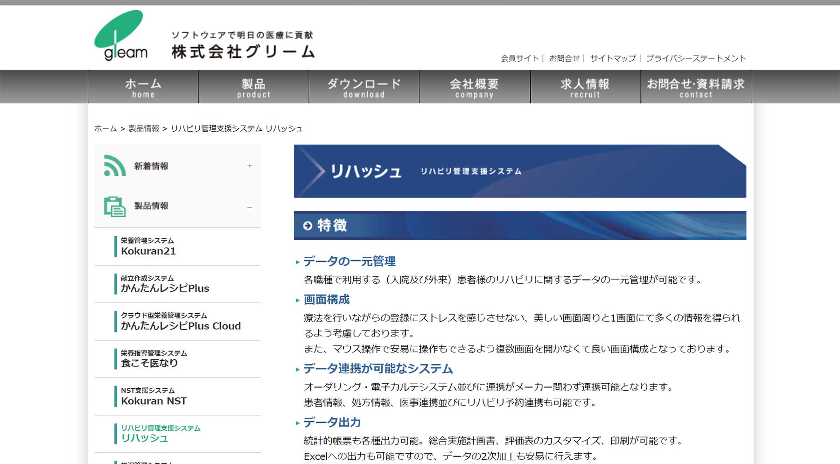Click the sentence starting オーダリング・電子カルテシステム
840x464 pixels.
490,387
